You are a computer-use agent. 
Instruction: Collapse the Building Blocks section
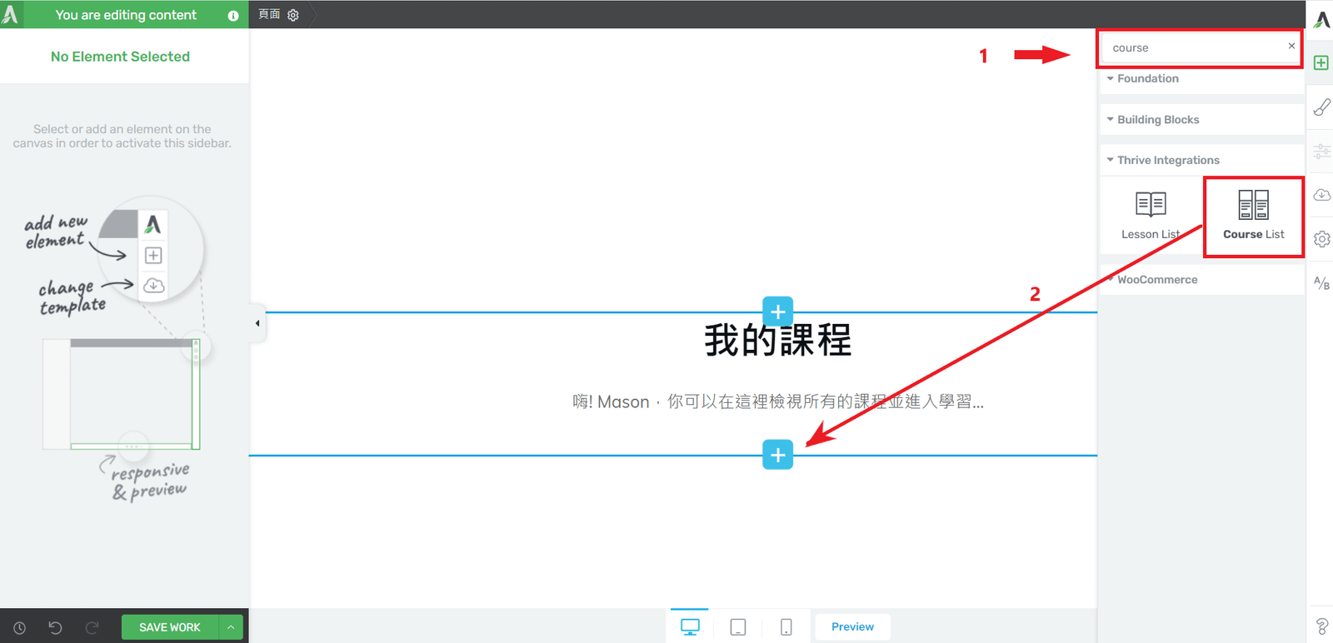point(1201,119)
